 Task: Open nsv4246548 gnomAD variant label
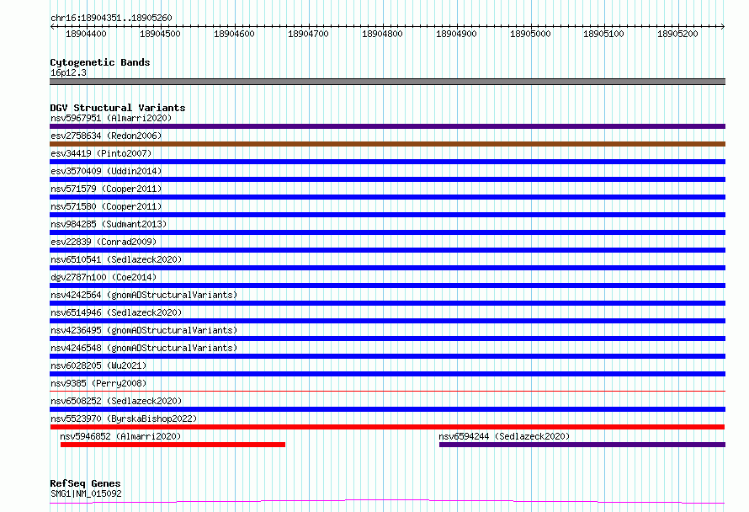point(144,348)
